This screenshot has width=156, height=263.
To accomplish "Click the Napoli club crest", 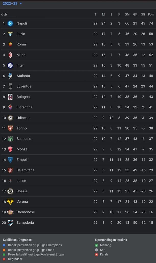I will (10, 23).
